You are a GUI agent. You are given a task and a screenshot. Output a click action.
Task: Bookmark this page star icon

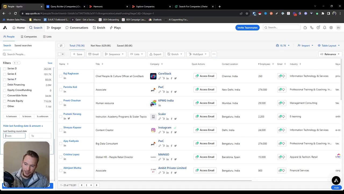pos(247,13)
